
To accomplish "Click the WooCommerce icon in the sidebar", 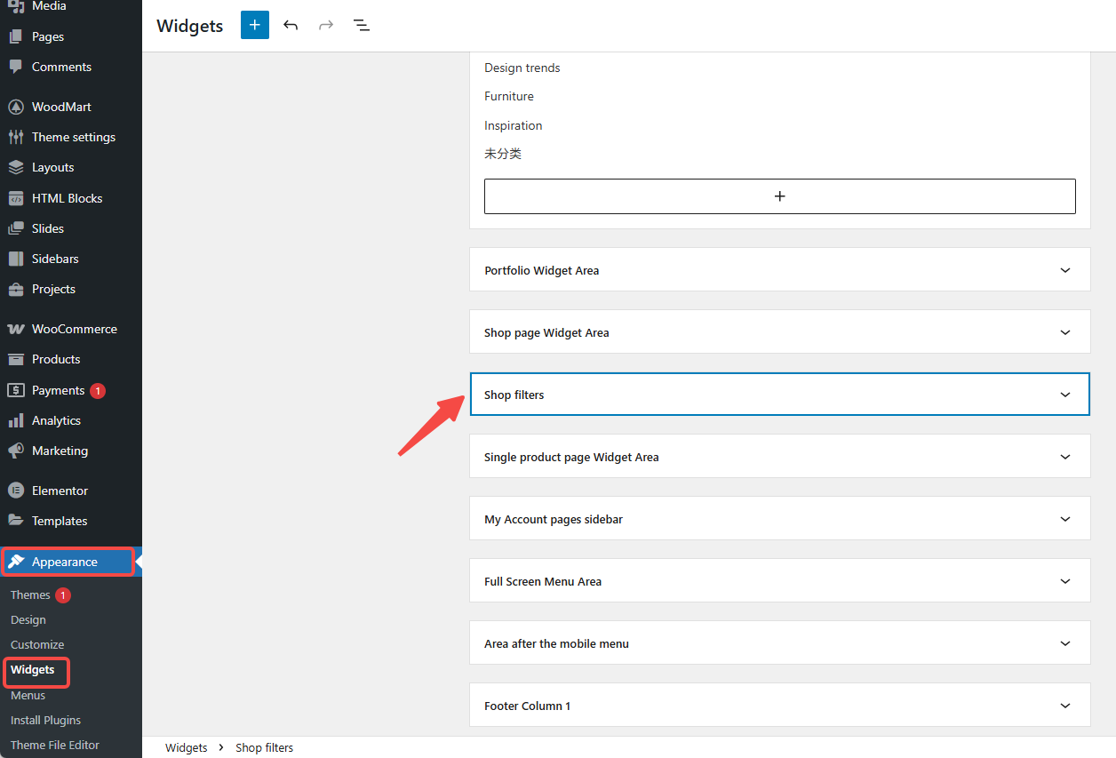I will [x=16, y=329].
